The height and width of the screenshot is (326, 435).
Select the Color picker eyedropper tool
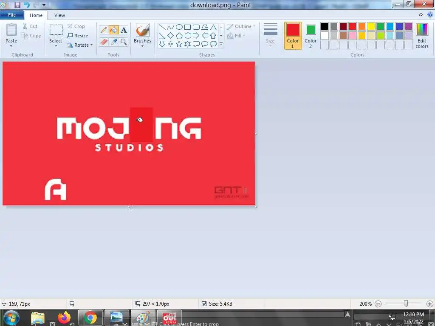114,42
